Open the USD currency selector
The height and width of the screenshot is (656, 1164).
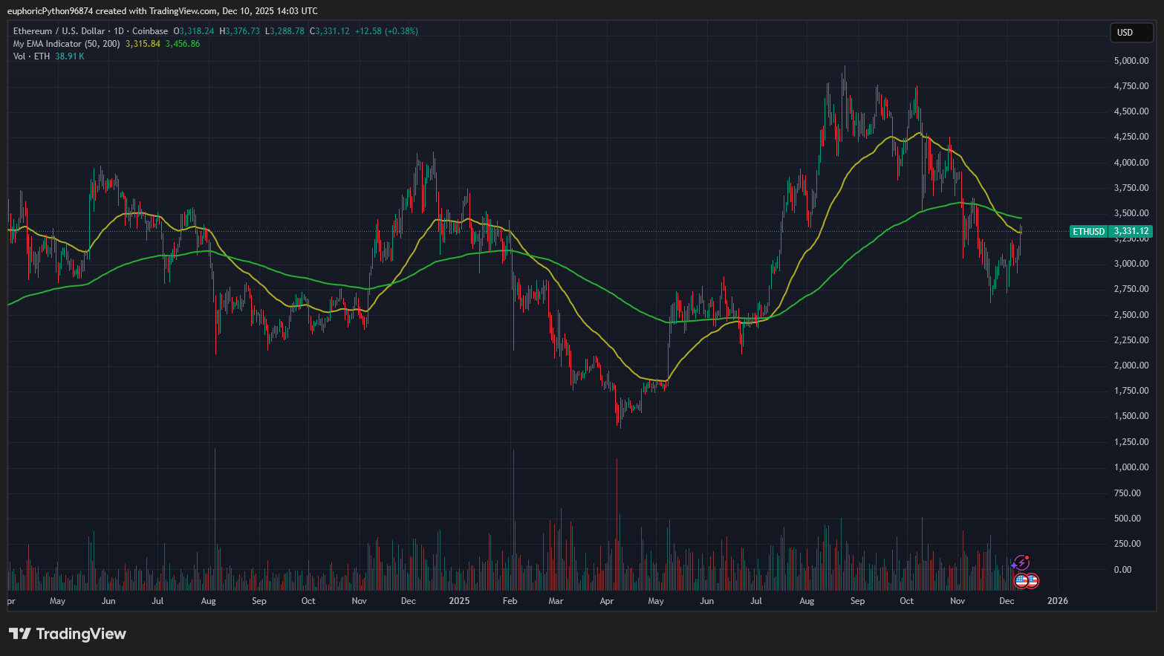pyautogui.click(x=1131, y=32)
